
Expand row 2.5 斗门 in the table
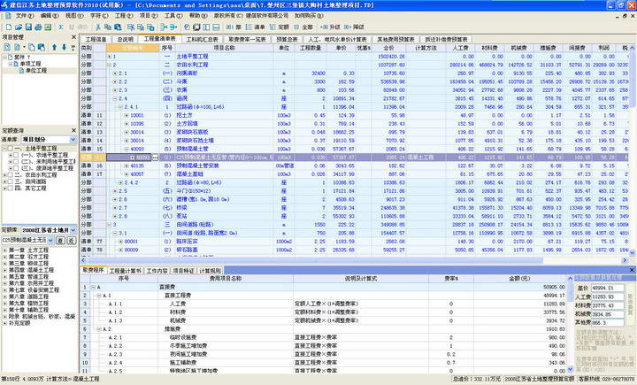click(115, 191)
